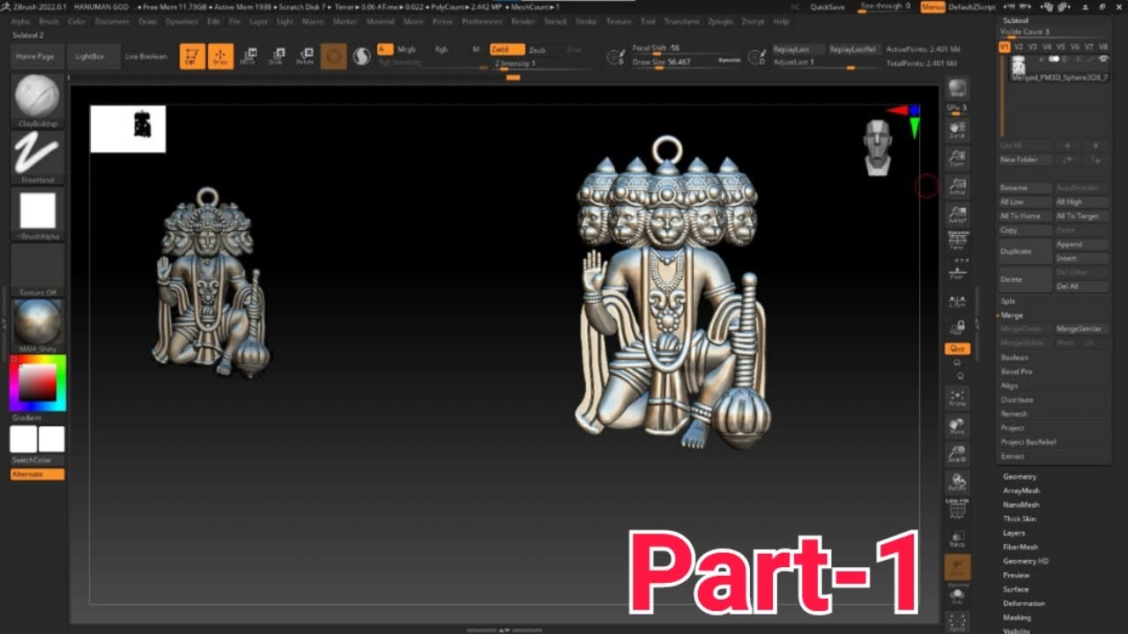Viewport: 1128px width, 634px height.
Task: Open the Texture Off picker
Action: pyautogui.click(x=37, y=271)
